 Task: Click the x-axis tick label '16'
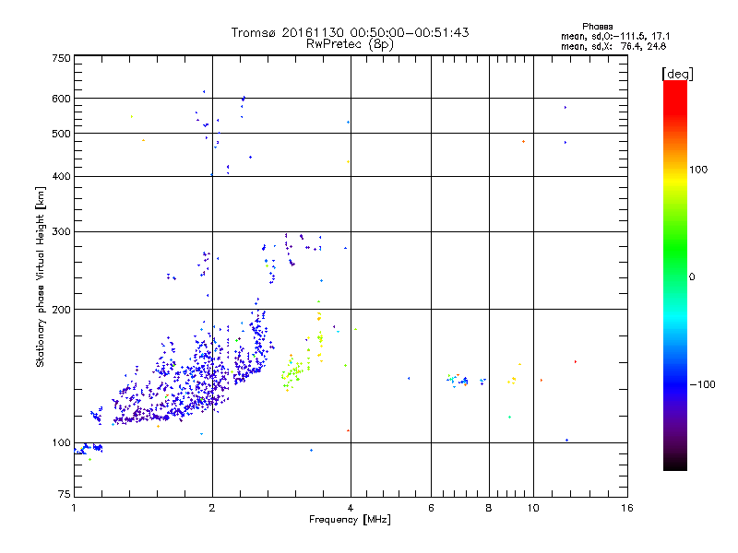tap(627, 508)
